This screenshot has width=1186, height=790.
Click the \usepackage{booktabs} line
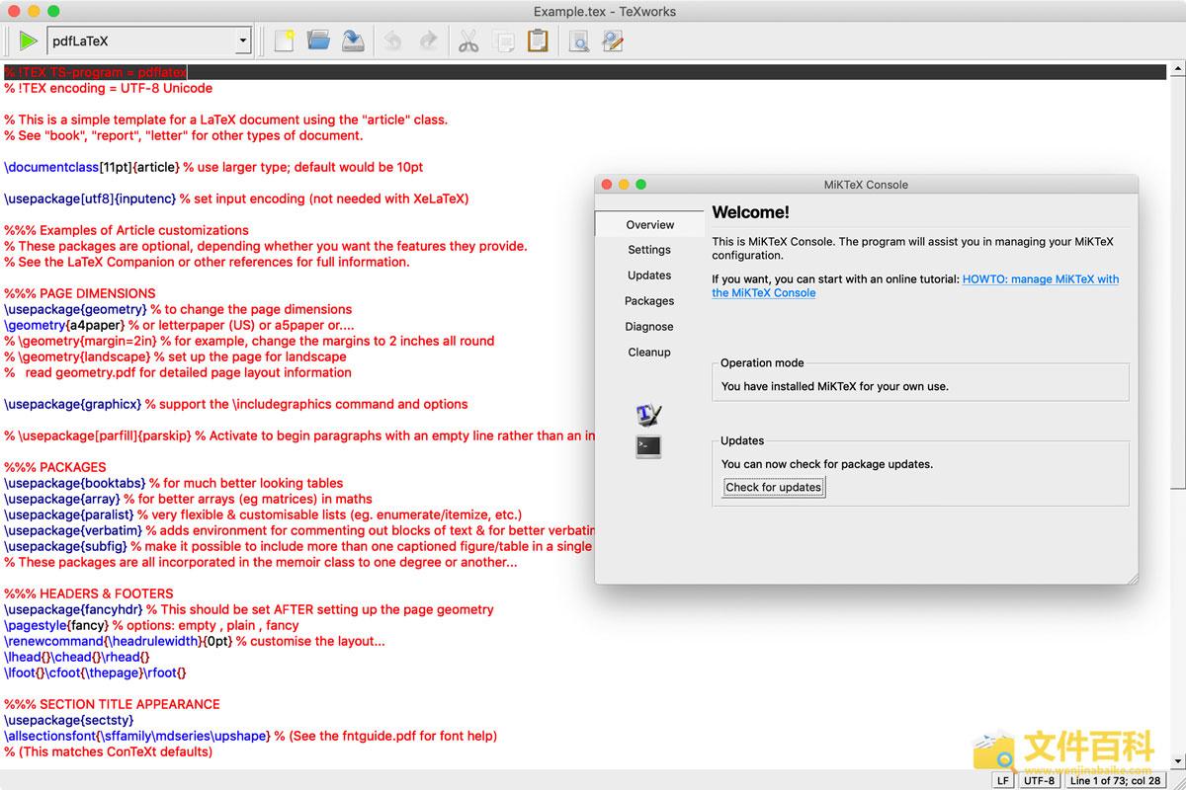[x=174, y=483]
